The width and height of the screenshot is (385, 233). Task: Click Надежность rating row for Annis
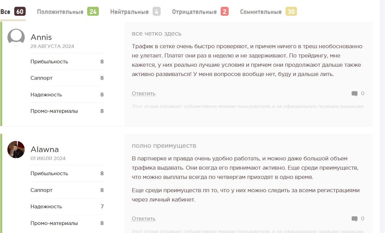click(x=67, y=95)
